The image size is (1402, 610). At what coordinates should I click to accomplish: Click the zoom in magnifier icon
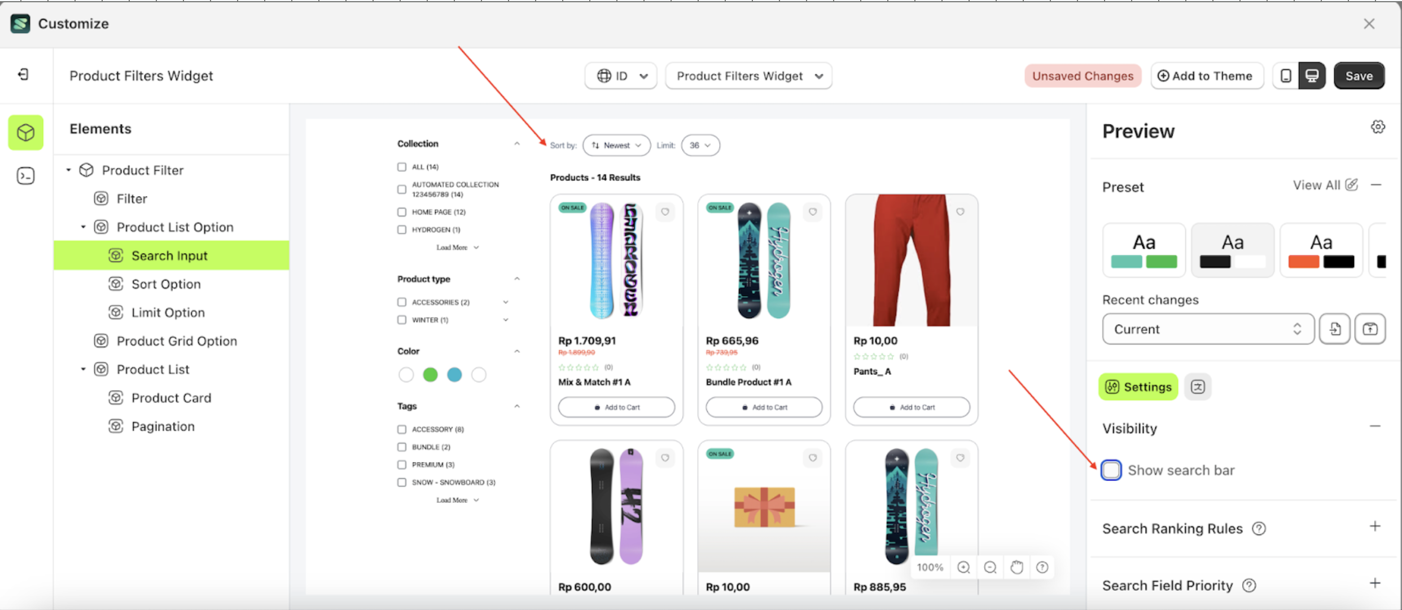[963, 567]
